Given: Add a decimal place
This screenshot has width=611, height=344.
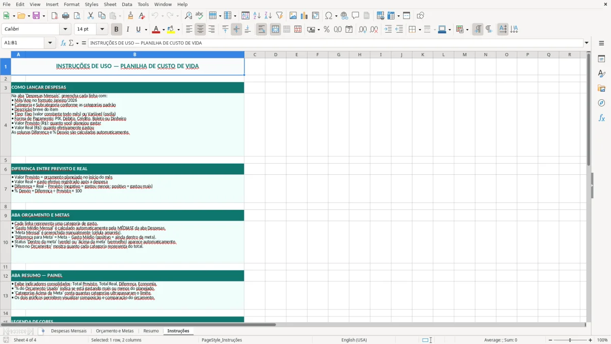Looking at the screenshot, I should (363, 30).
